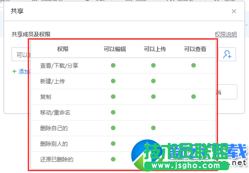Select the 查看/下载/分享 row label
Image resolution: width=249 pixels, height=173 pixels.
pyautogui.click(x=59, y=66)
